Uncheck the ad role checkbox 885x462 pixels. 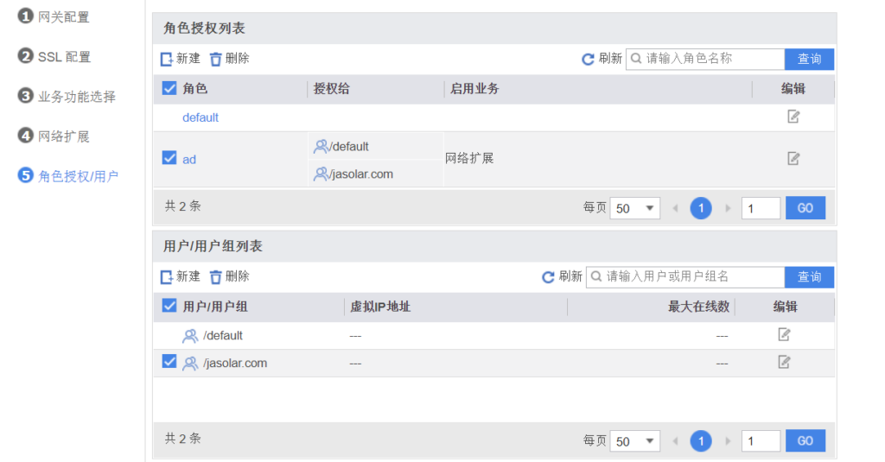(x=169, y=158)
